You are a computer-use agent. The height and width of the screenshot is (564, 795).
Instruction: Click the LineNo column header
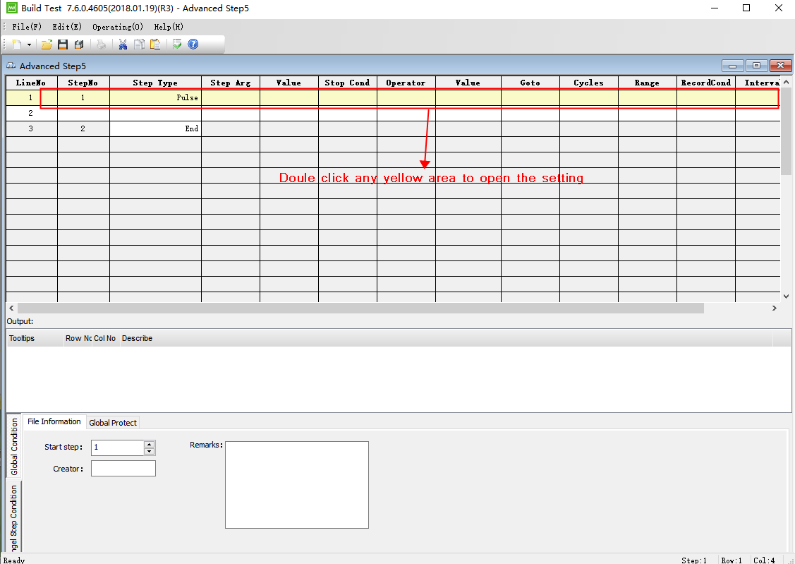pyautogui.click(x=31, y=83)
